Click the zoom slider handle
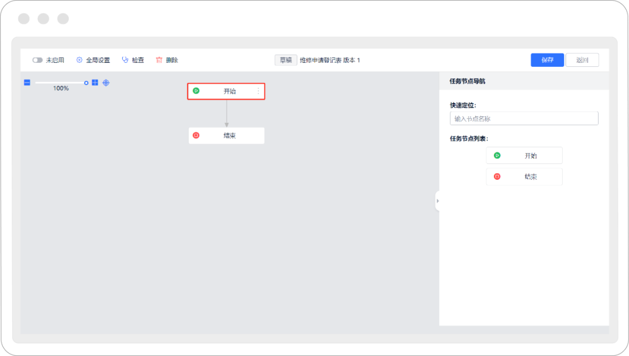629x356 pixels. pyautogui.click(x=86, y=83)
